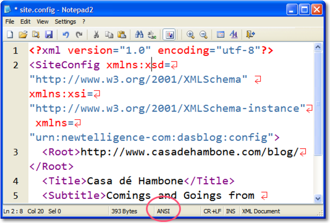Undo the last edit
The height and width of the screenshot is (223, 330).
66,34
